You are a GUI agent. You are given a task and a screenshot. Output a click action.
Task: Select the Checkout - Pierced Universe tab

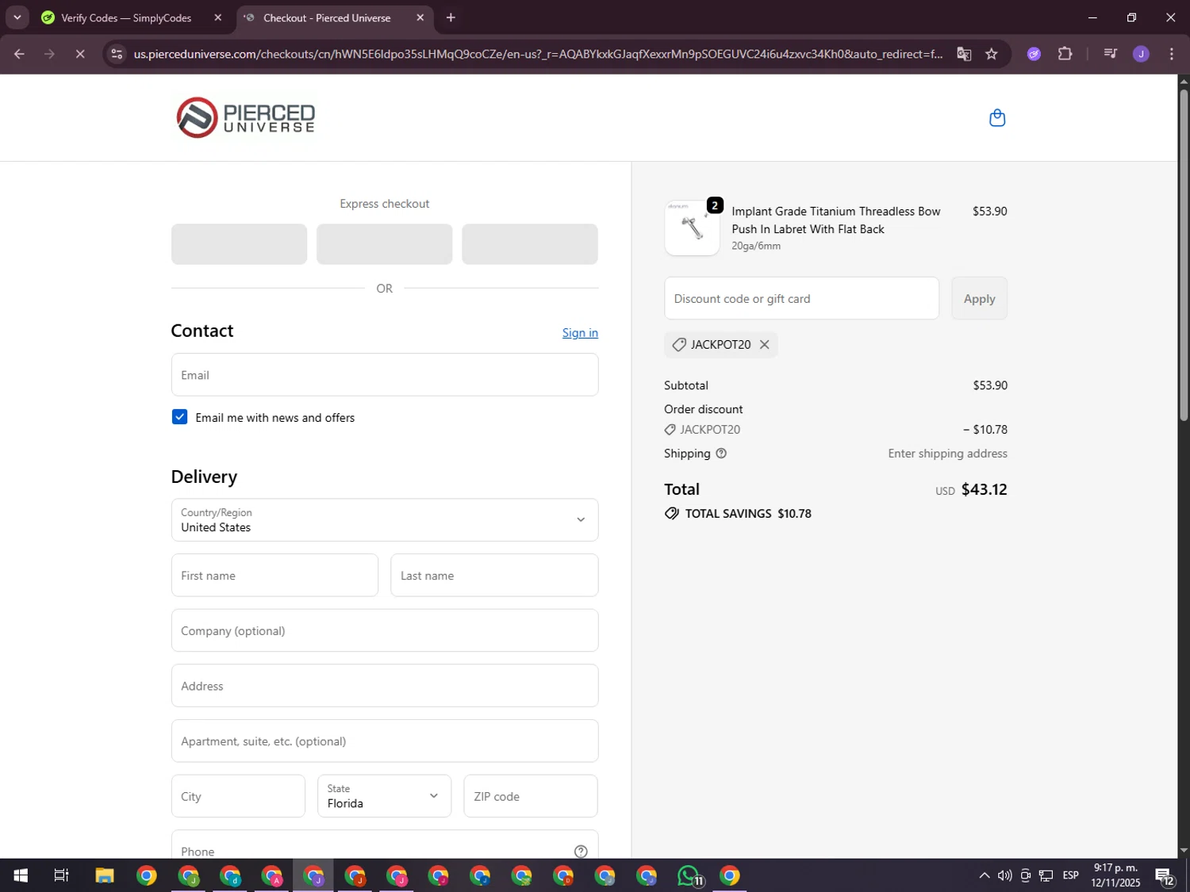327,17
